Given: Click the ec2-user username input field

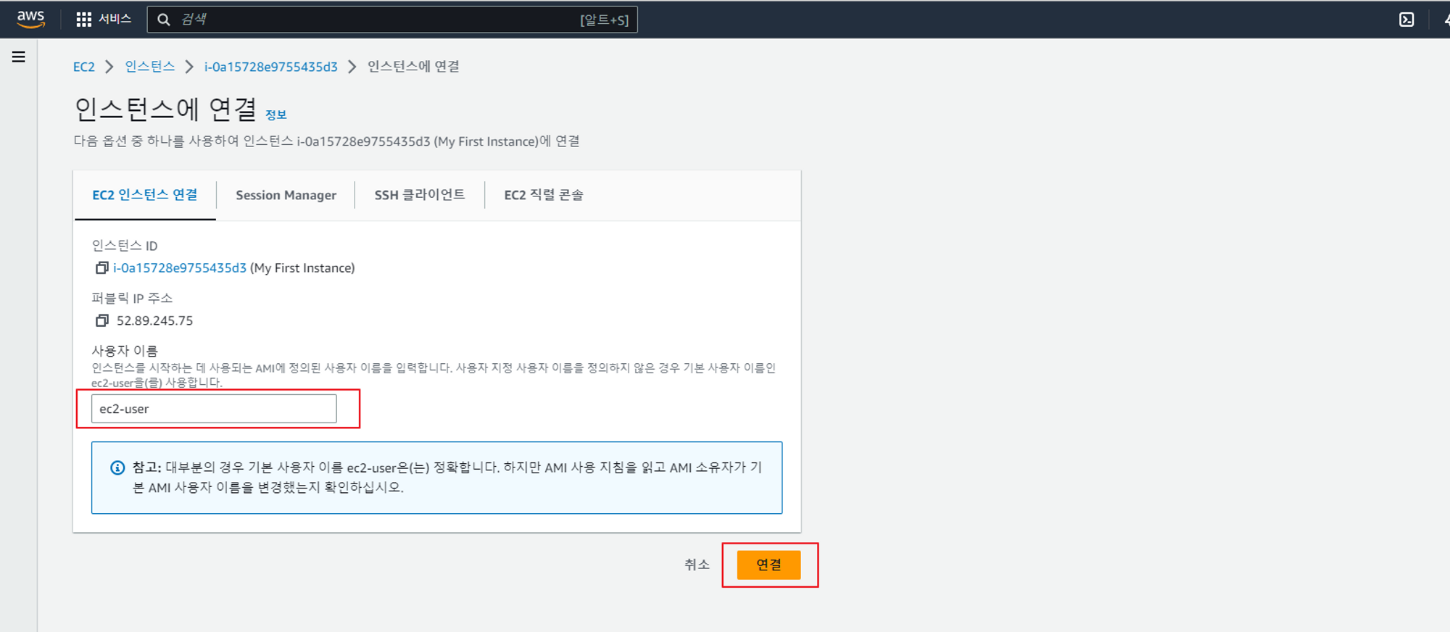Looking at the screenshot, I should coord(214,409).
